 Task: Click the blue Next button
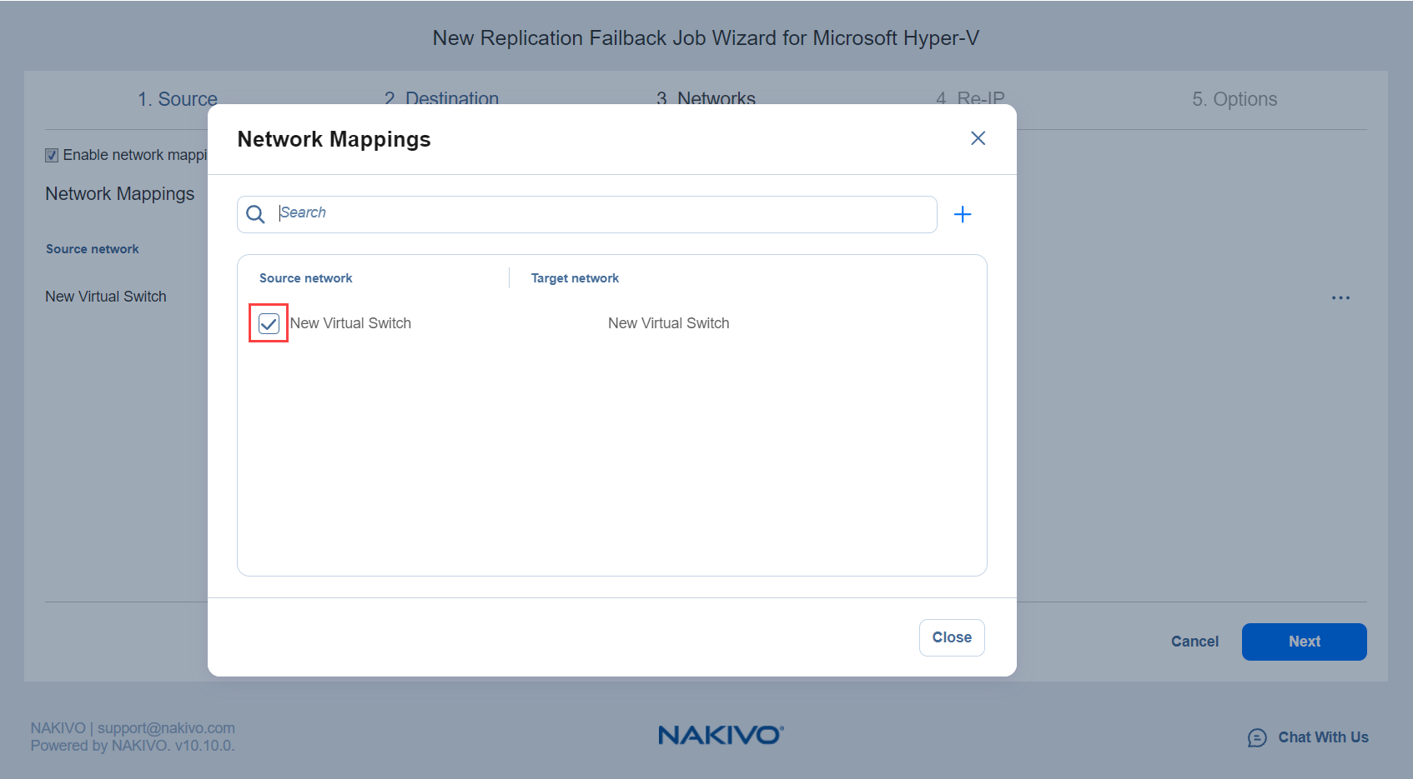pyautogui.click(x=1303, y=642)
